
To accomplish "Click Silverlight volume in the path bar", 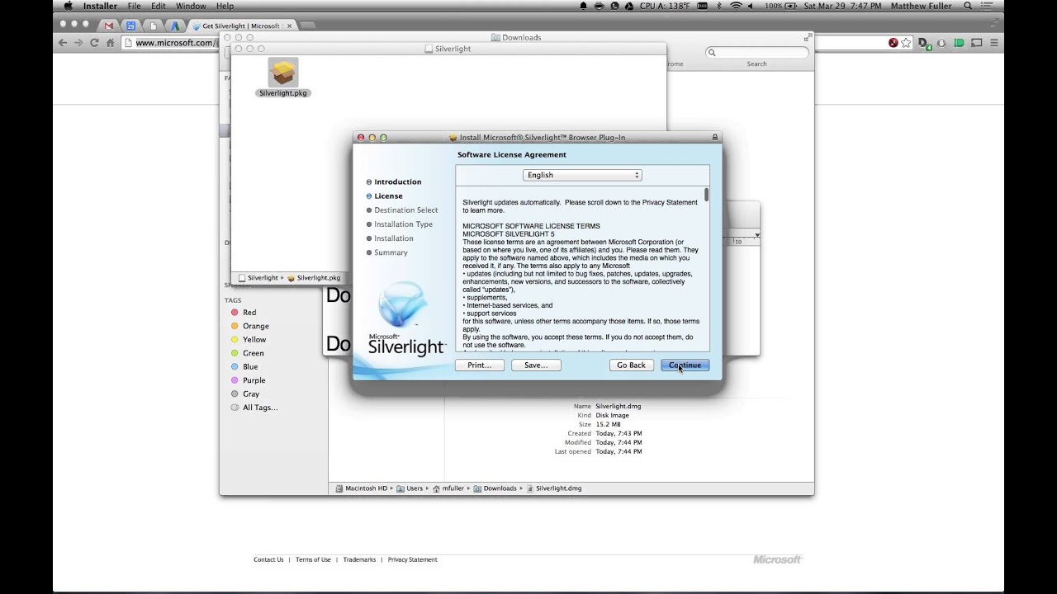I will coord(258,278).
